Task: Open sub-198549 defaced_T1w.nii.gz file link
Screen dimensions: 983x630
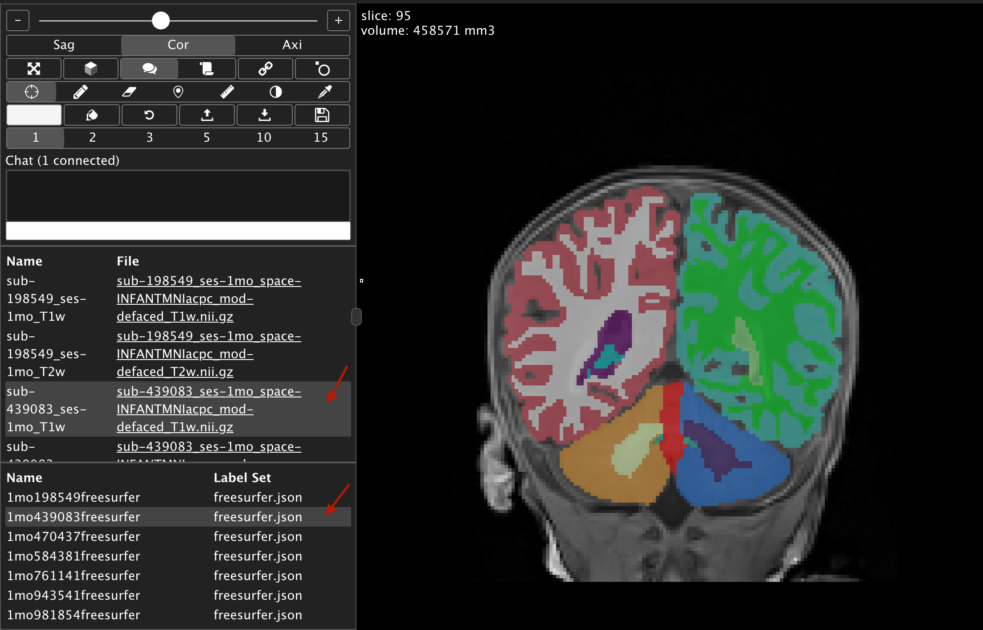Action: pos(209,299)
